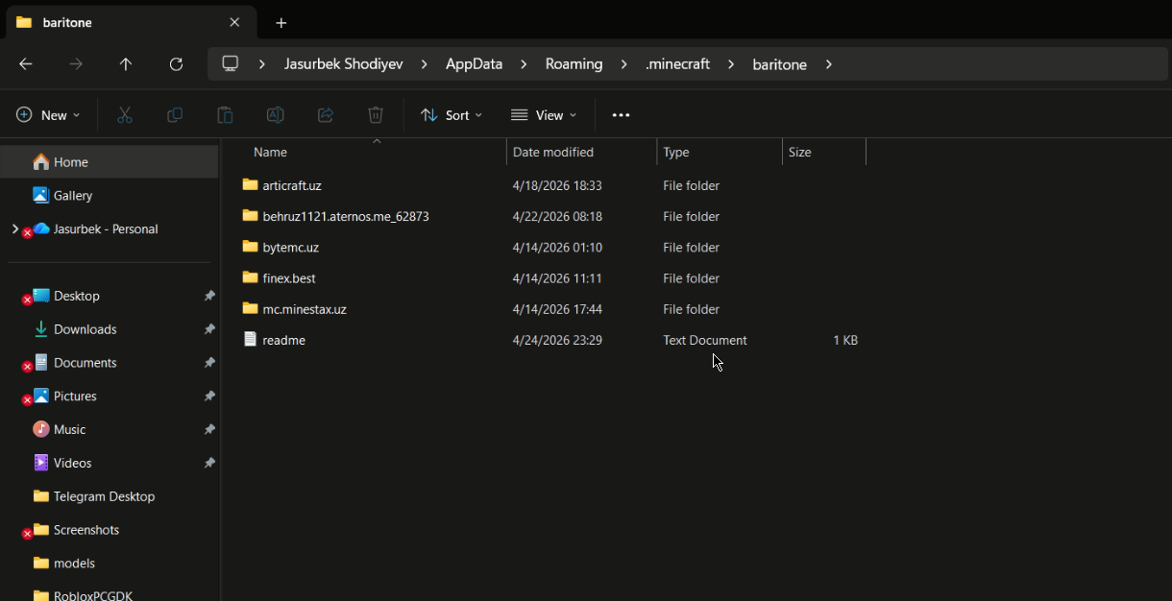
Task: Open the See more ellipsis menu
Action: point(621,115)
